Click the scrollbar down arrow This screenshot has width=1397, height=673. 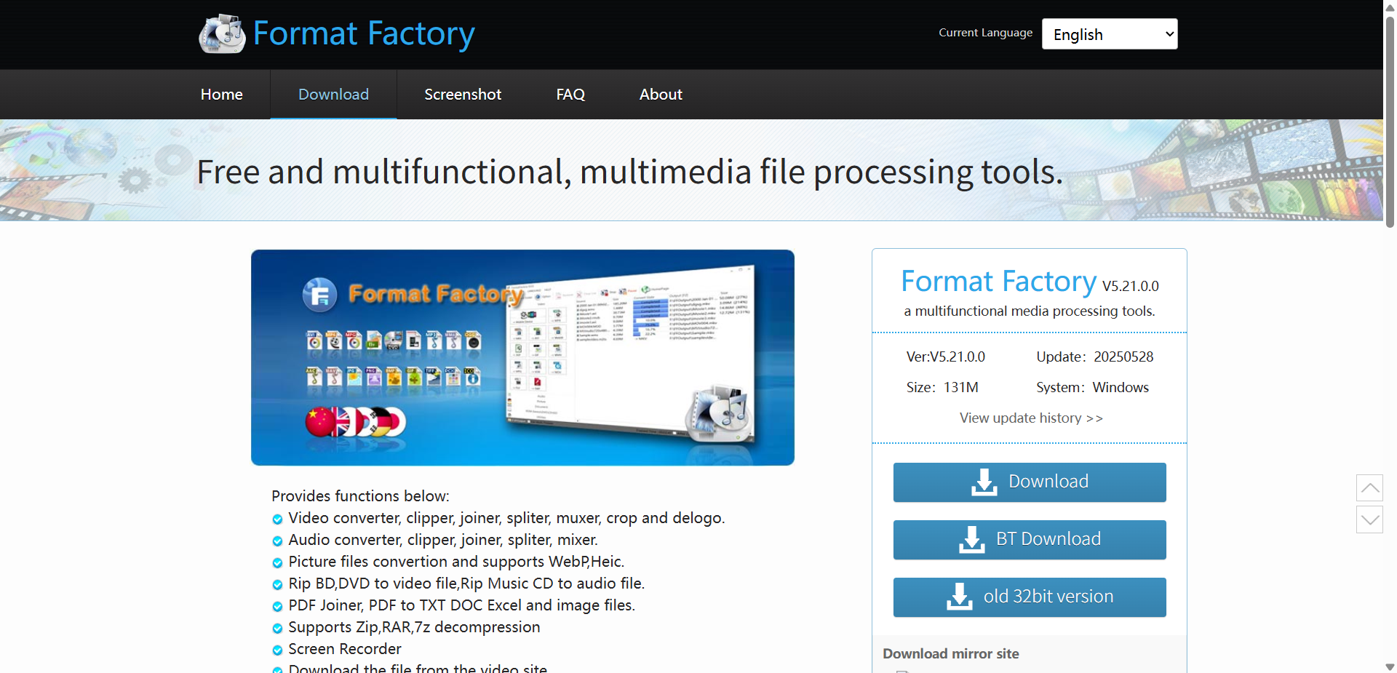[1390, 666]
